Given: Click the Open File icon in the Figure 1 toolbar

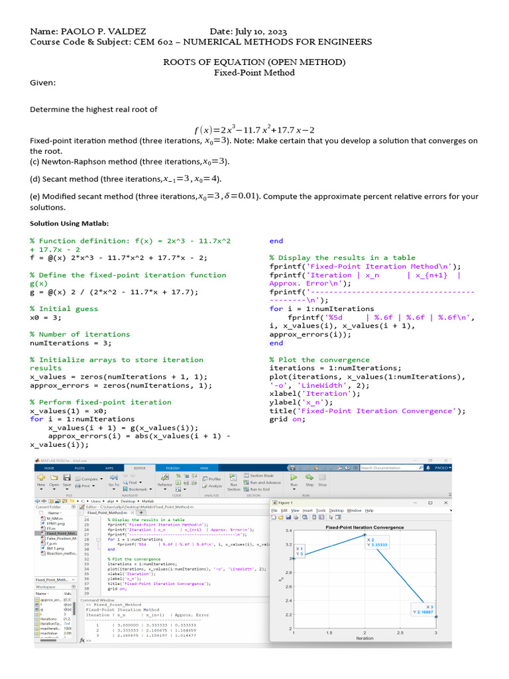Looking at the screenshot, I should pyautogui.click(x=280, y=517).
